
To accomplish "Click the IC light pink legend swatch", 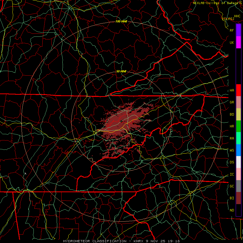I will [x=238, y=174].
